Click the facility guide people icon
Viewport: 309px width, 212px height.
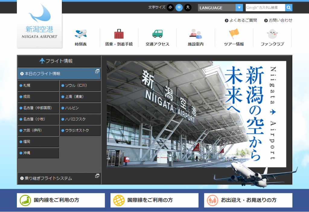[x=196, y=34]
